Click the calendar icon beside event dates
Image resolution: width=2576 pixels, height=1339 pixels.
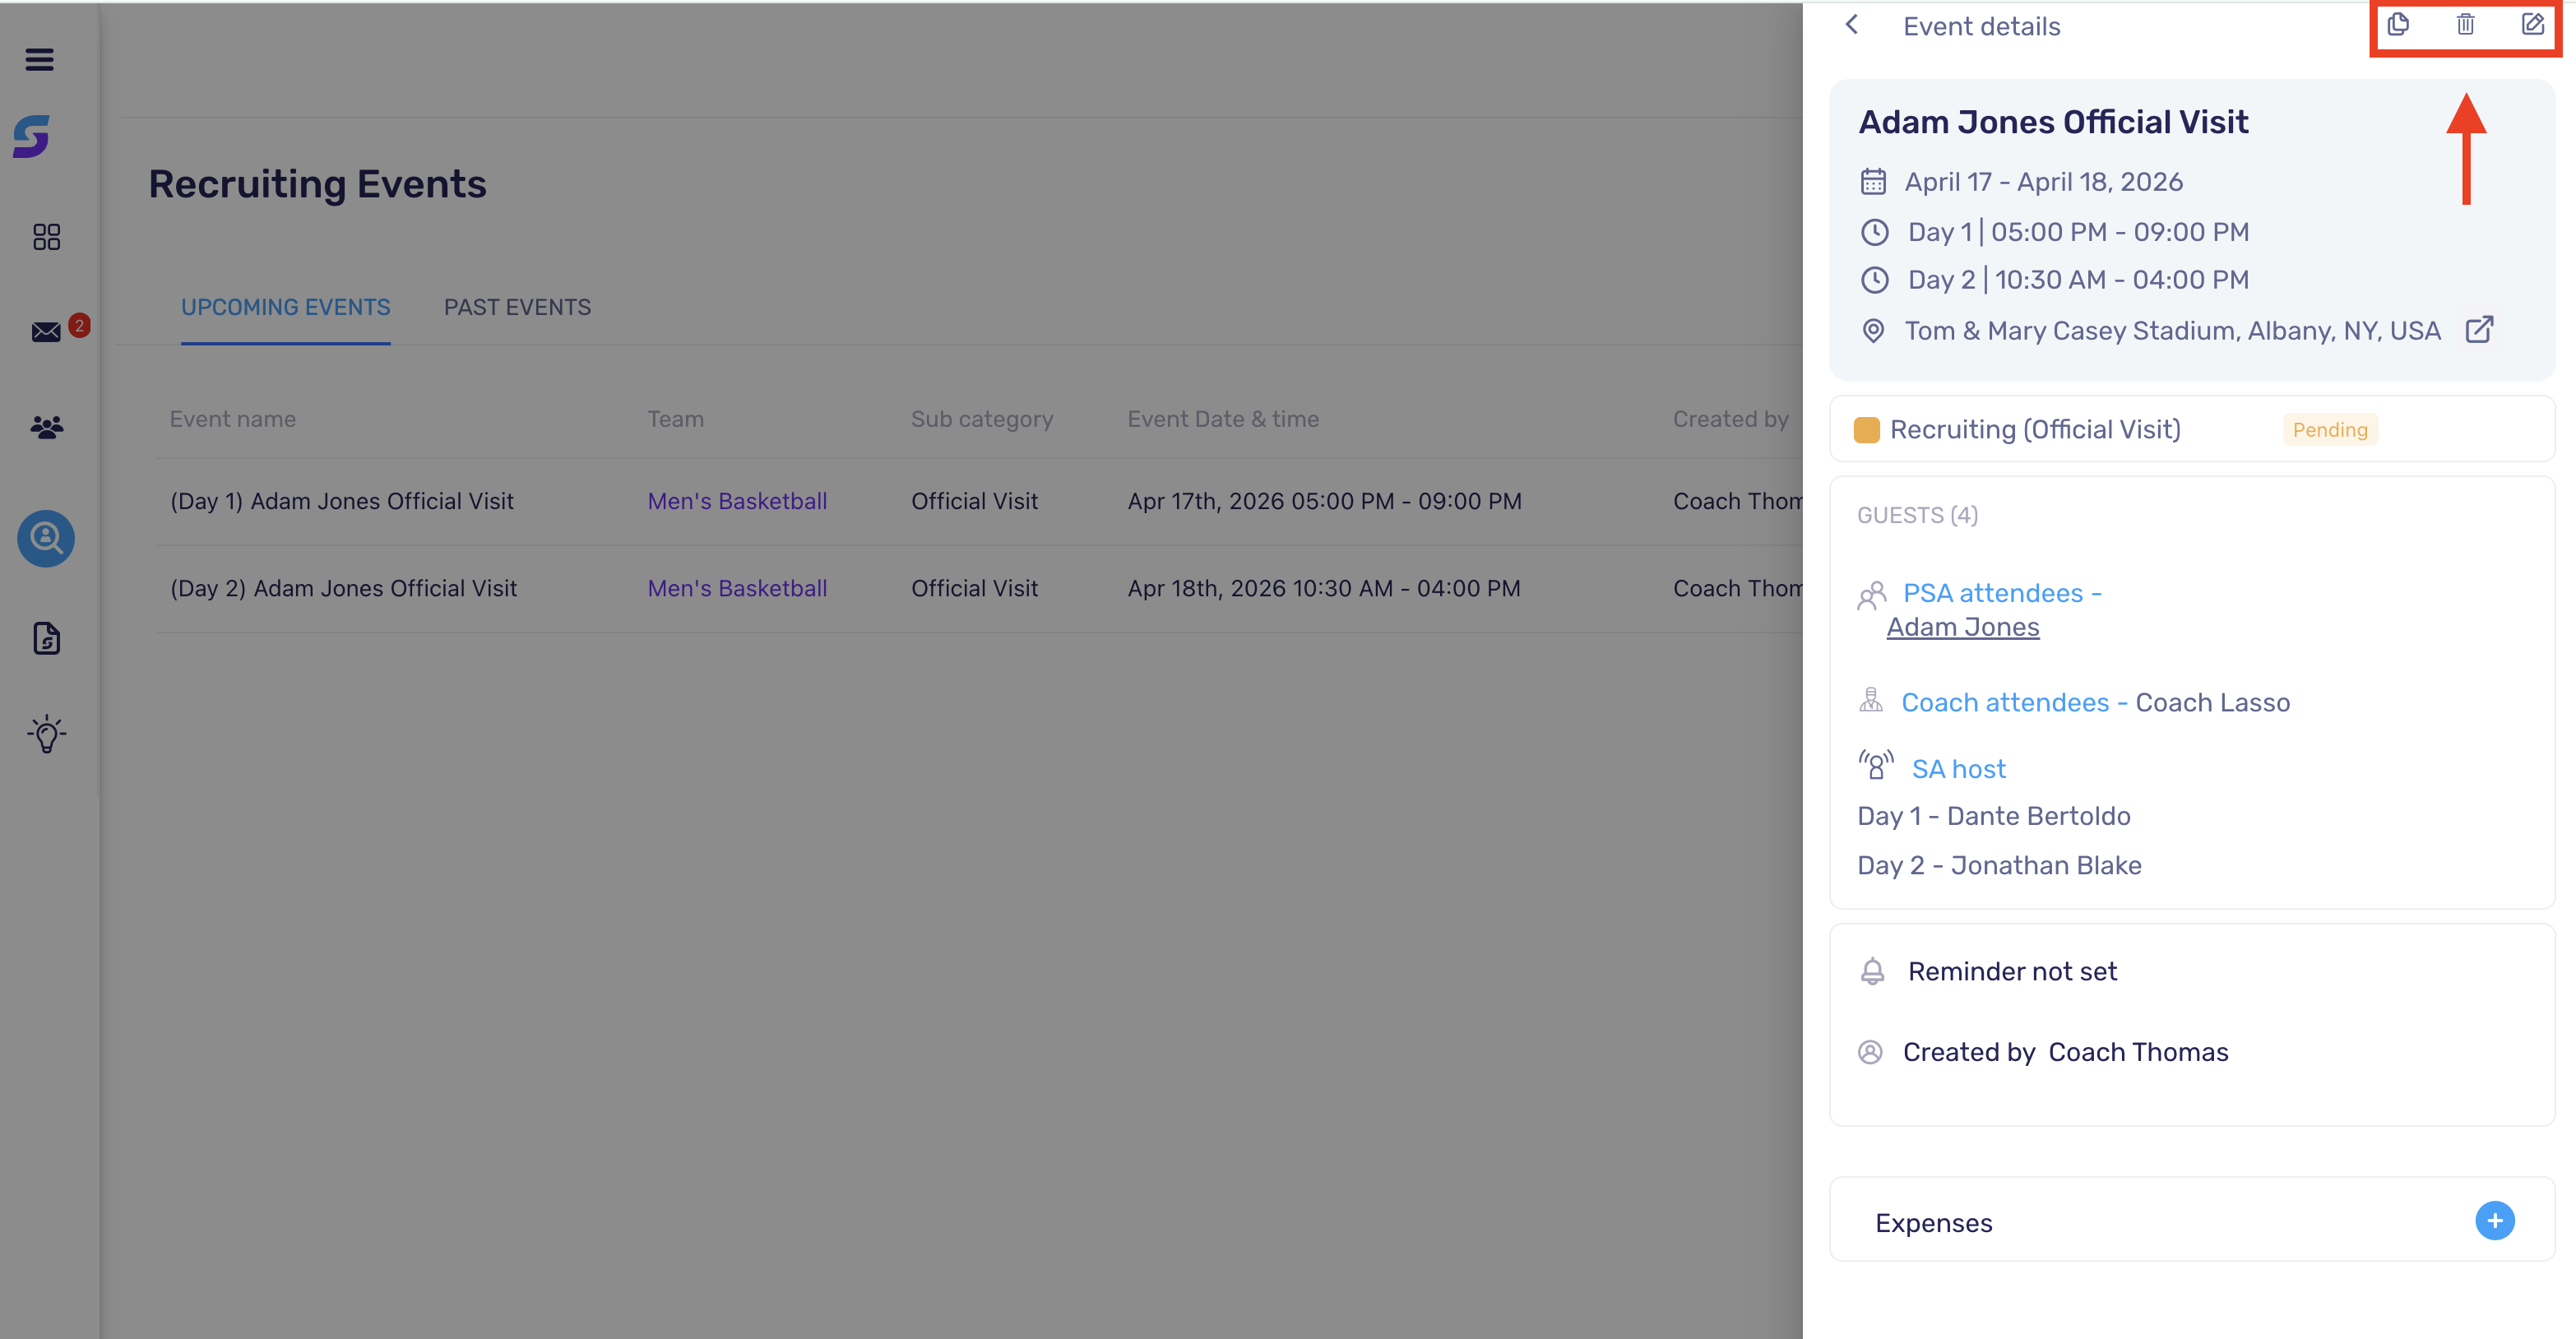click(x=1873, y=182)
